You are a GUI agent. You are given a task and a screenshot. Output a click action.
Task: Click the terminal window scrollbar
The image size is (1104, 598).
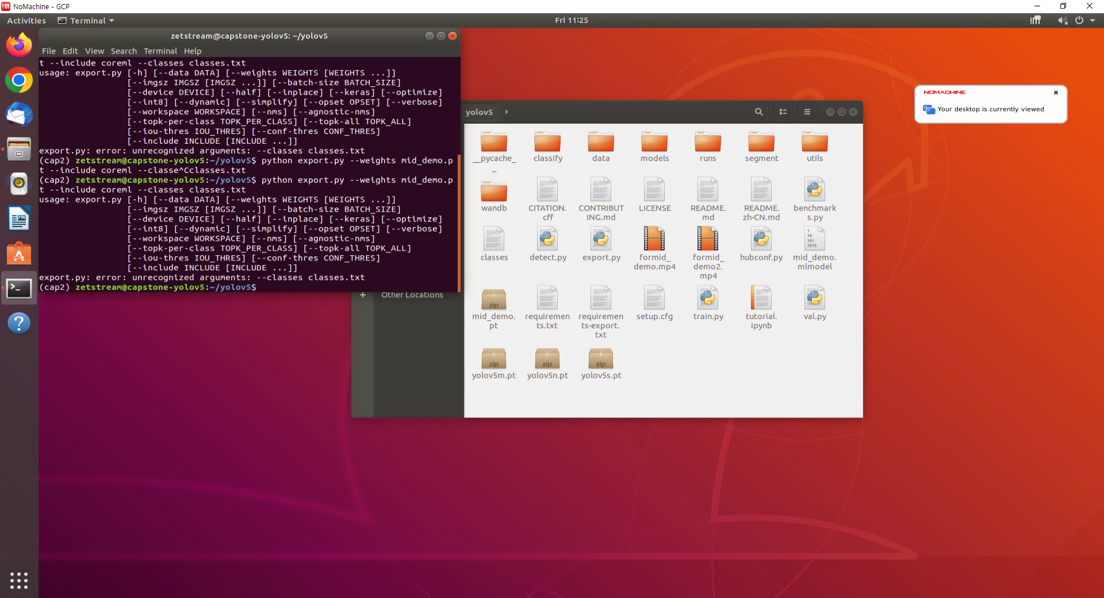tap(458, 224)
